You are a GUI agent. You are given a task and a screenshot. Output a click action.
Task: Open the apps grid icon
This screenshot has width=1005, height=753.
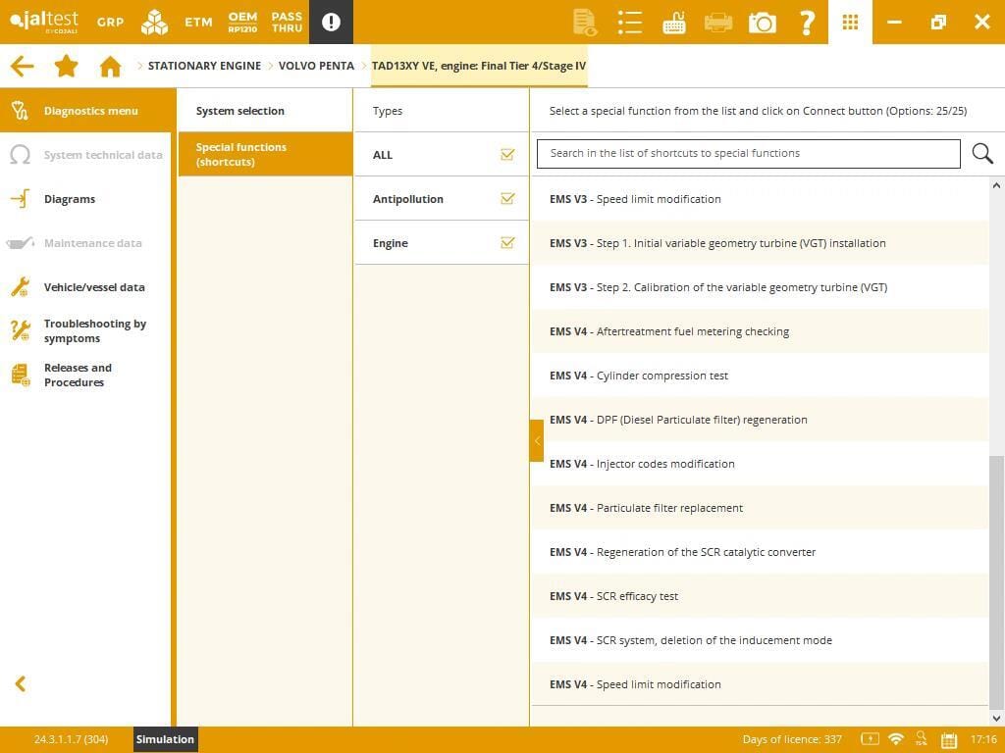[x=850, y=22]
